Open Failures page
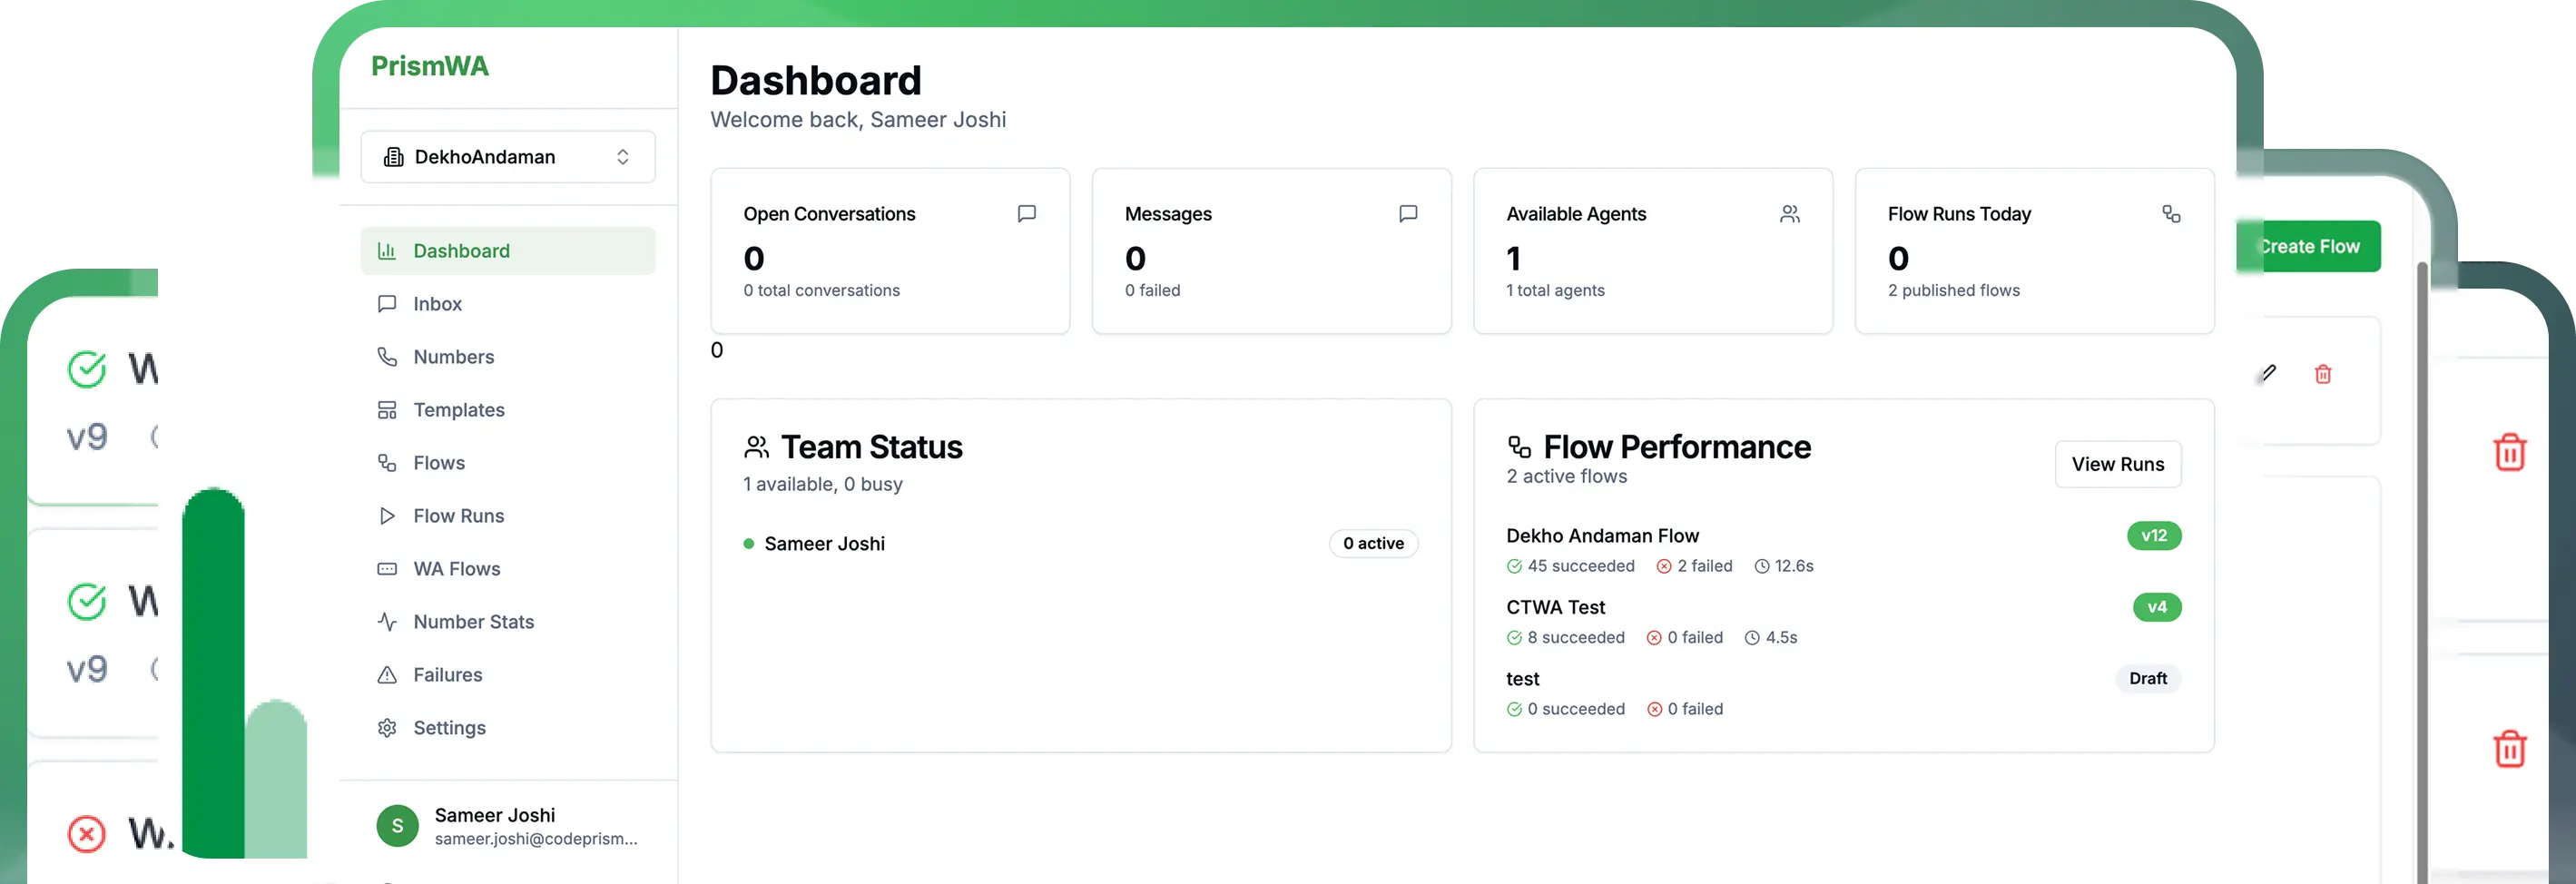Screen dimensions: 2576x884 tap(508, 675)
